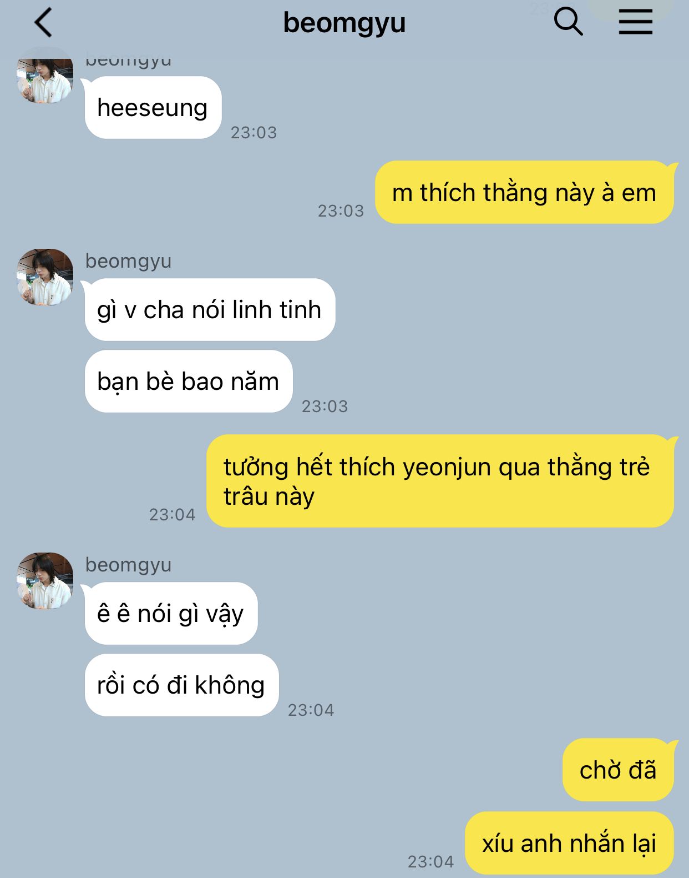Tap the 'gì v cha nói linh tinh' message

[x=210, y=310]
